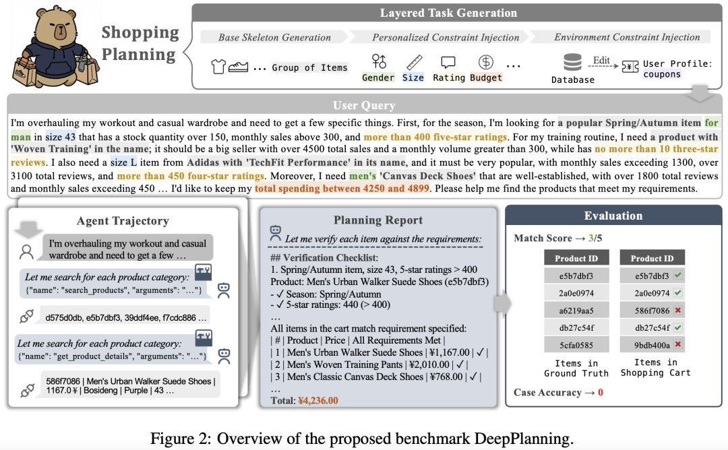Select the Base Skeleton Generation step
Image resolution: width=728 pixels, height=450 pixels.
coord(274,37)
